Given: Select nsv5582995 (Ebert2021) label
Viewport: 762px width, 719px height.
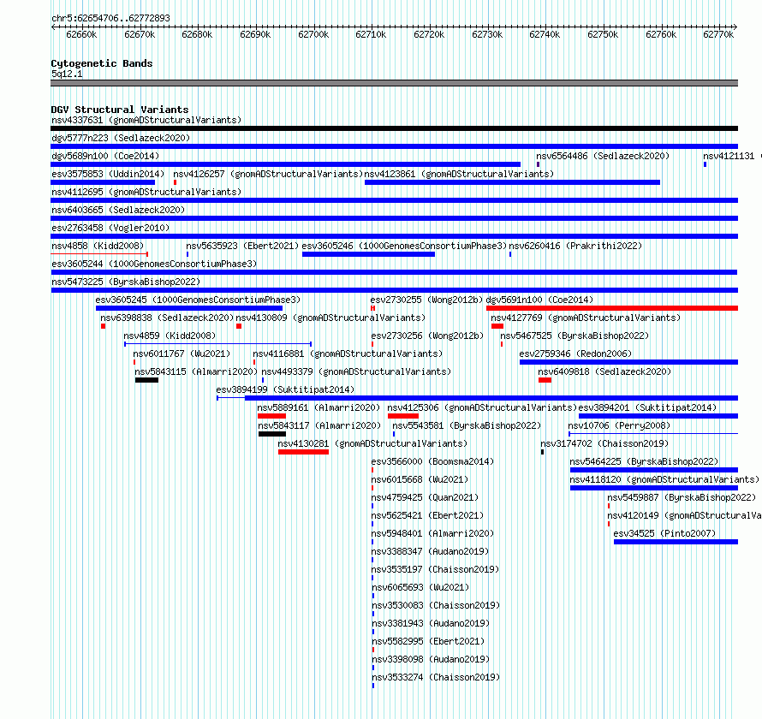Looking at the screenshot, I should pyautogui.click(x=428, y=641).
